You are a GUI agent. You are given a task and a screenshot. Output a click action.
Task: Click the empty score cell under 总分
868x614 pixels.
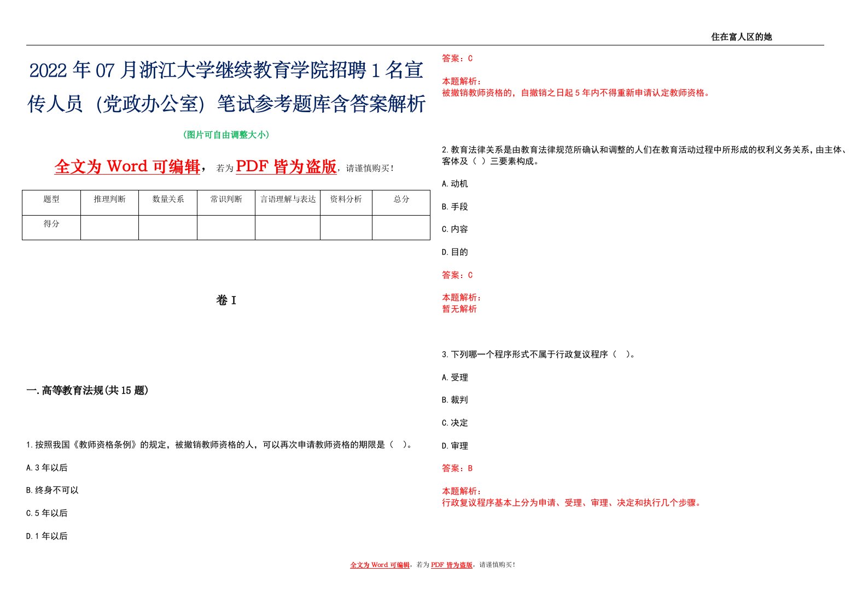point(401,228)
